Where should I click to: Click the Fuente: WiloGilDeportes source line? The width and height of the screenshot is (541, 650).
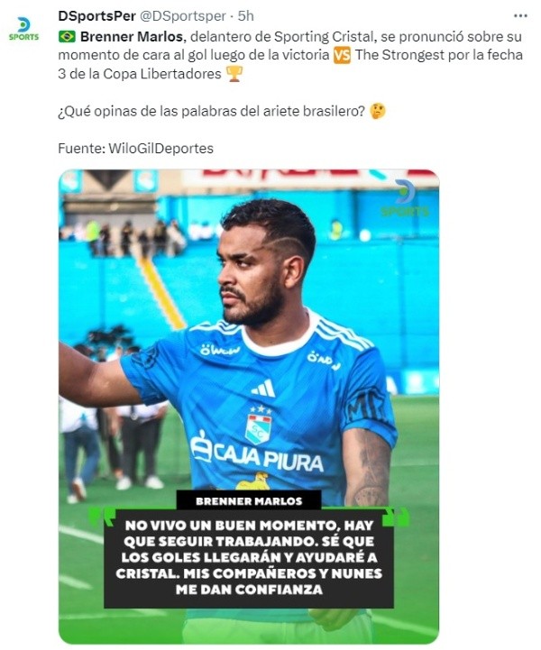click(135, 149)
